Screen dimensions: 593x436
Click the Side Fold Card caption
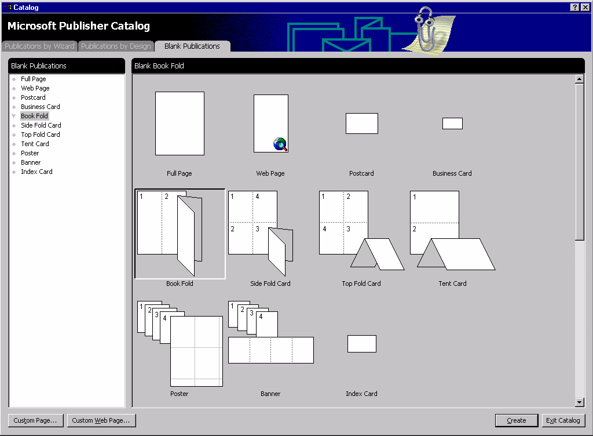(x=270, y=284)
